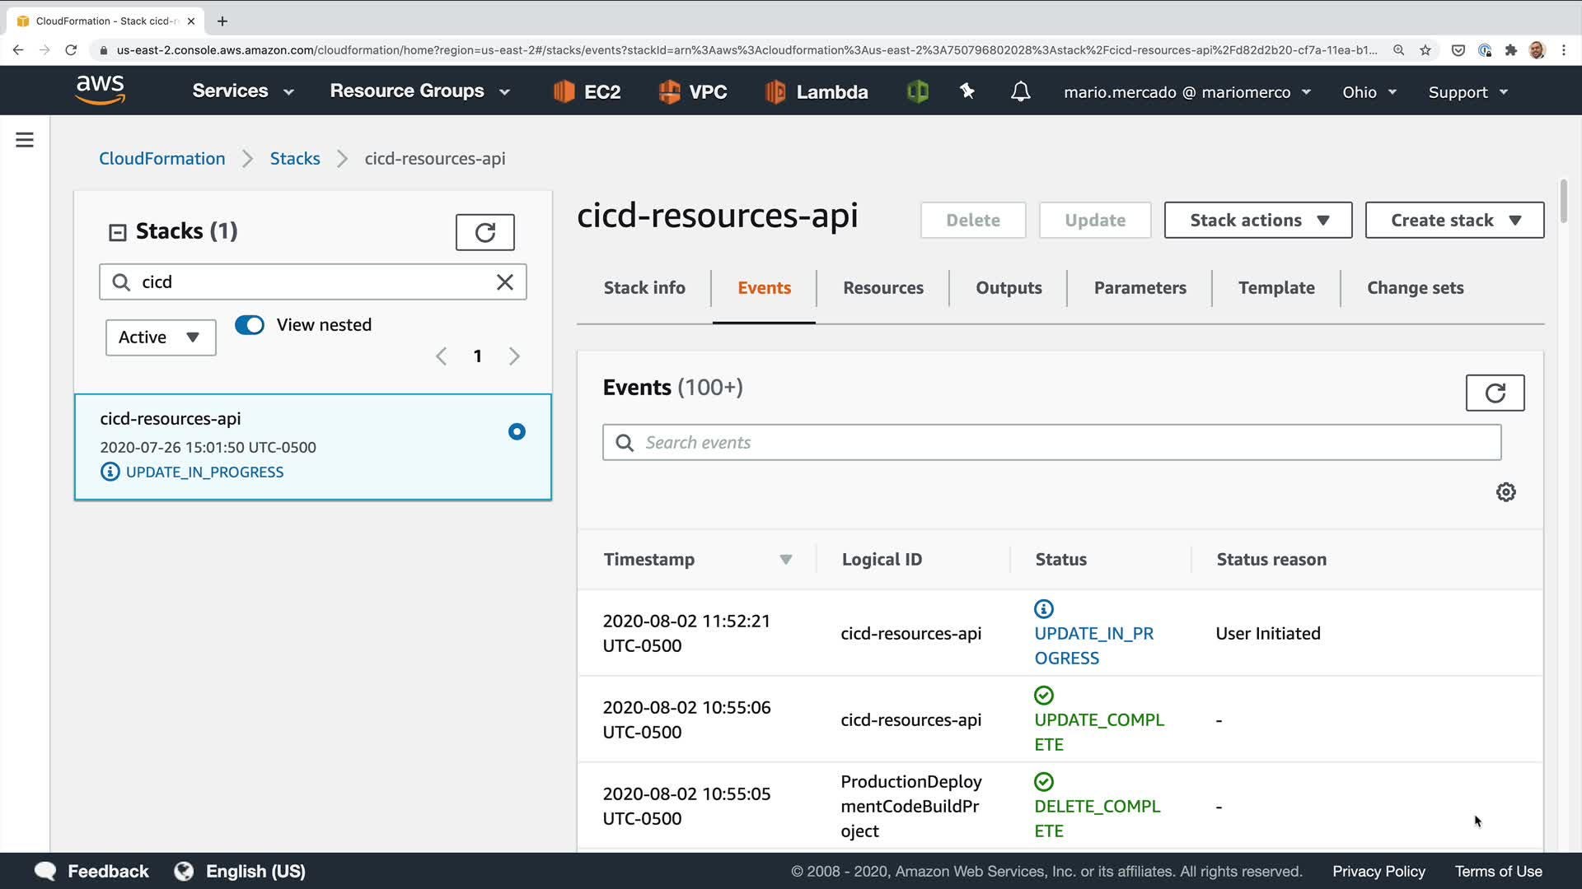
Task: Select the cicd-resources-api stack radio button
Action: (517, 431)
